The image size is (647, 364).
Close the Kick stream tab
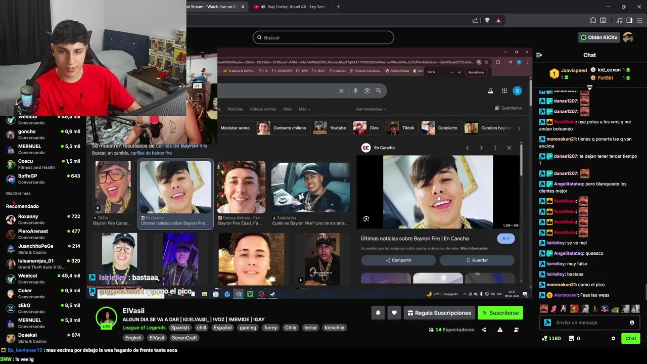click(243, 7)
